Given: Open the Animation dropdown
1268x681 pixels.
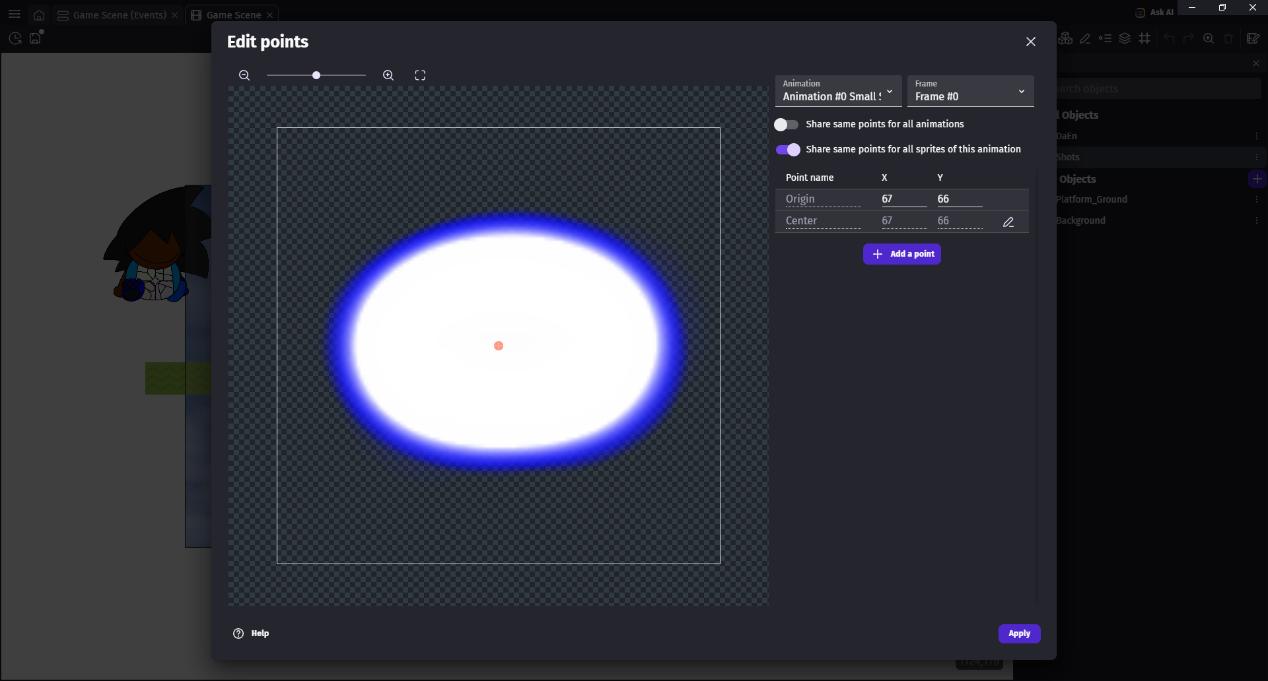Looking at the screenshot, I should pyautogui.click(x=838, y=91).
